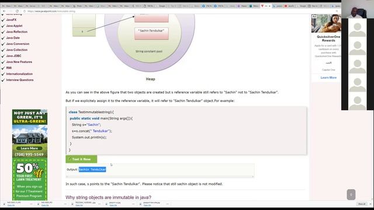Open options menu of first downloaded file

coord(31,204)
